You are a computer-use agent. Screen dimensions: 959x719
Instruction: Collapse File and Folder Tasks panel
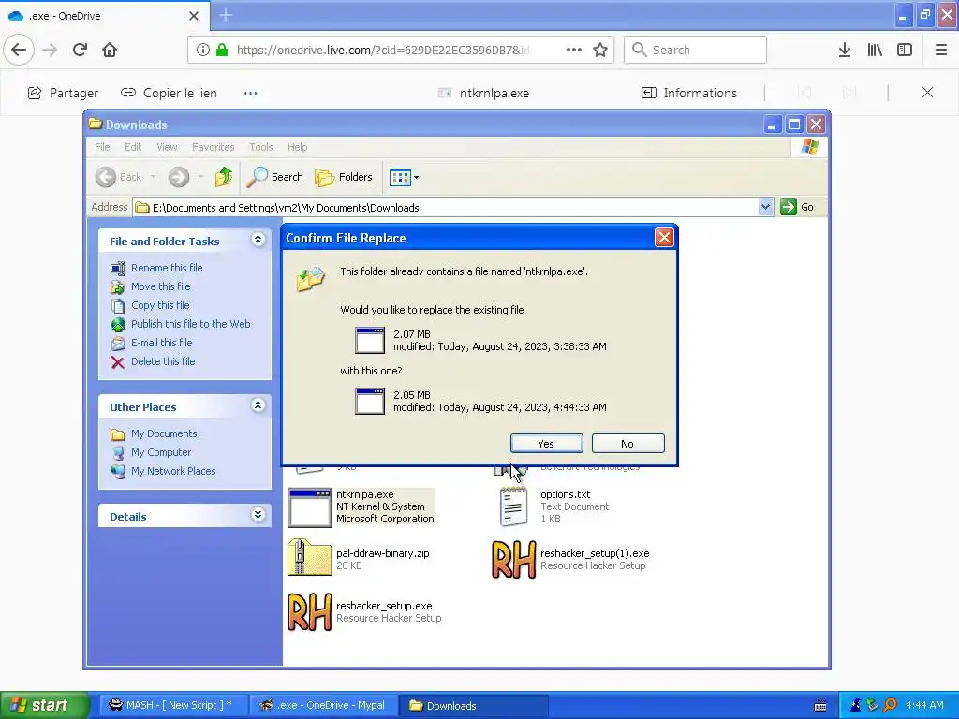(258, 240)
